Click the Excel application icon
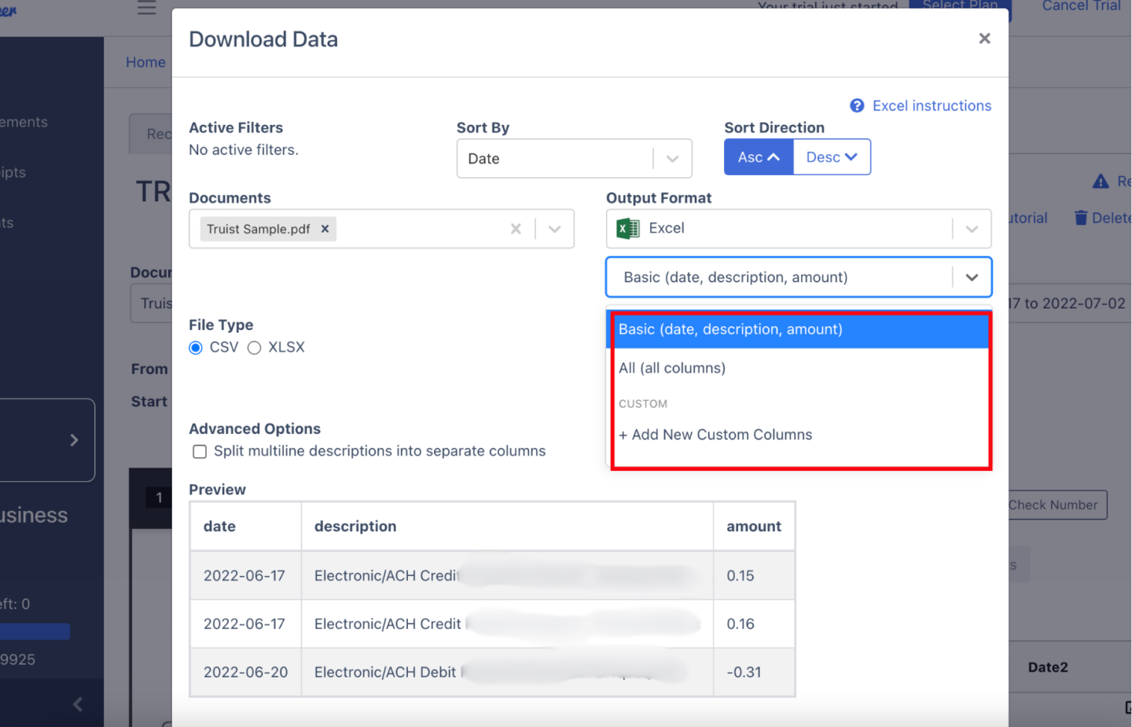The height and width of the screenshot is (727, 1132). 627,229
